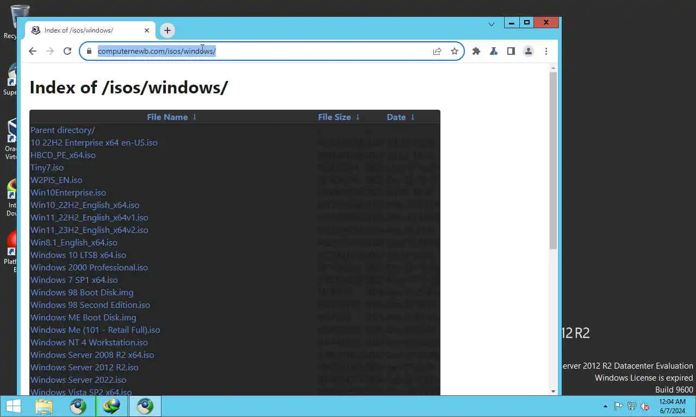Show hidden system tray icons
The height and width of the screenshot is (417, 696).
605,406
